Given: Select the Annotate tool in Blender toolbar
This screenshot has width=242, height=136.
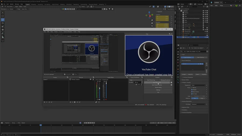Looking at the screenshot, I should tap(3, 33).
